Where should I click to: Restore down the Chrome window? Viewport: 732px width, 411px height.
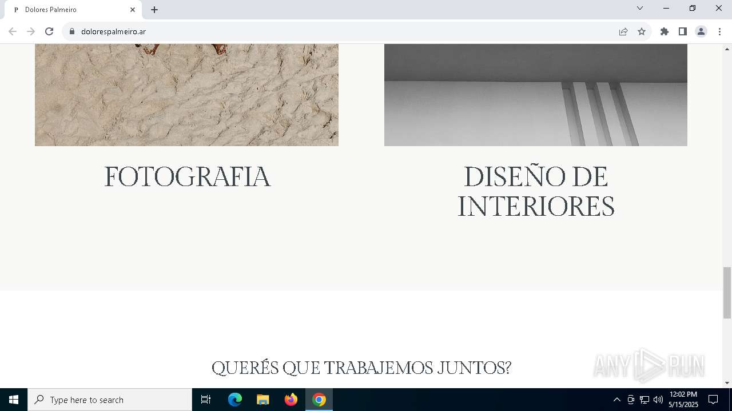tap(693, 8)
